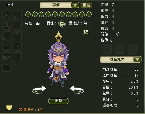The image size is (145, 114).
Task: Click the purple-armored character model
Action: pos(58,59)
